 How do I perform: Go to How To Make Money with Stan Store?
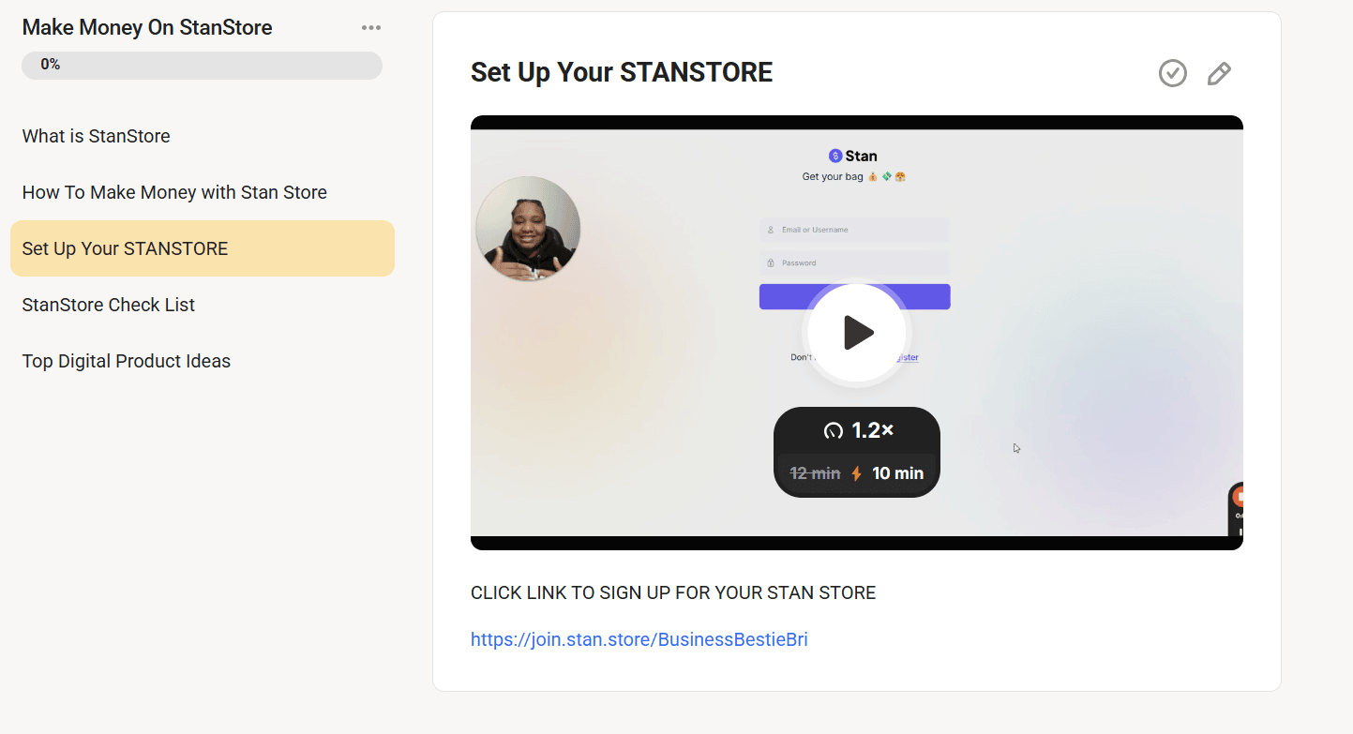[174, 192]
